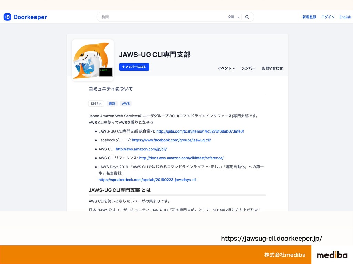This screenshot has height=264, width=353.
Task: Expand the イベント dropdown menu
Action: [x=226, y=68]
